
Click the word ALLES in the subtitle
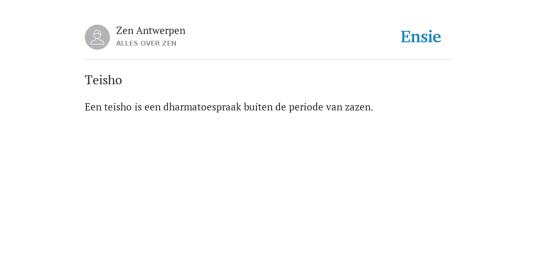pyautogui.click(x=127, y=43)
